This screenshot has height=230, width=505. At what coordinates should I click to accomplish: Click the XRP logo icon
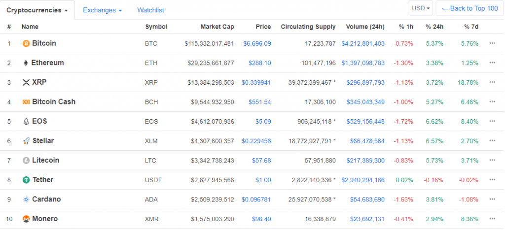tap(26, 82)
